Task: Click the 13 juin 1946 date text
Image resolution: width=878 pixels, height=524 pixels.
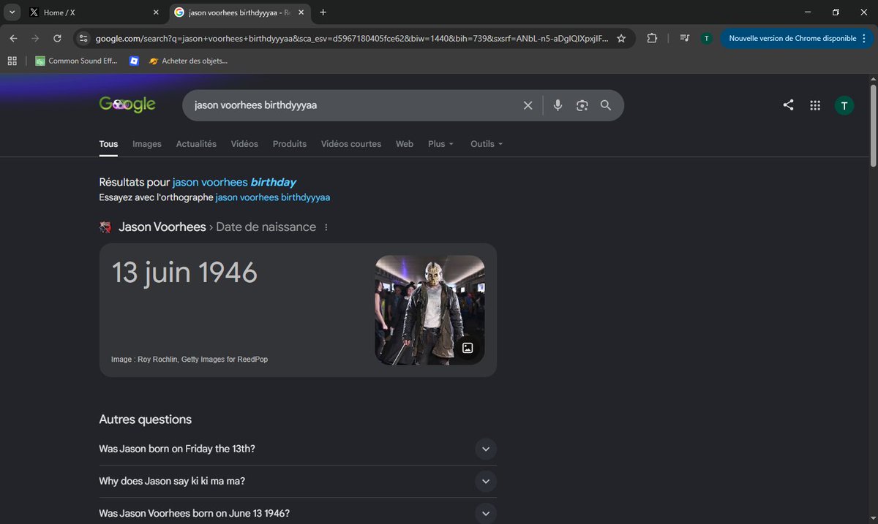Action: (x=184, y=273)
